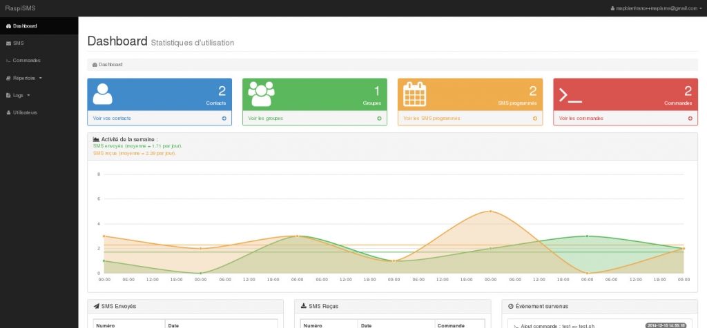The image size is (707, 328).
Task: Click the arrow icon beside Voir les groupes
Action: (379, 119)
